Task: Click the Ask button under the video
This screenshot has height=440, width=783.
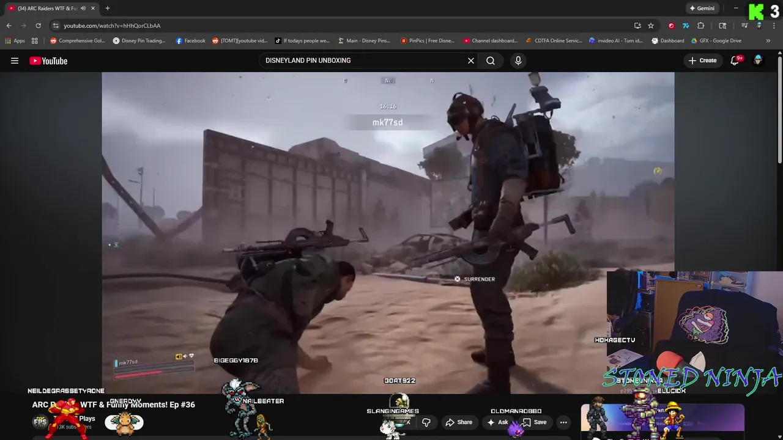Action: [x=497, y=422]
